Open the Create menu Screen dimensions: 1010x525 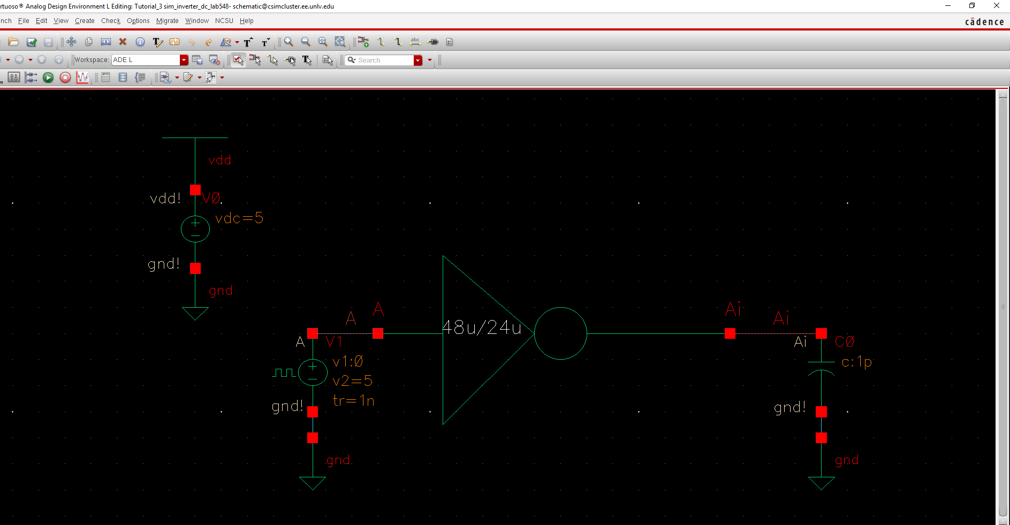coord(85,21)
